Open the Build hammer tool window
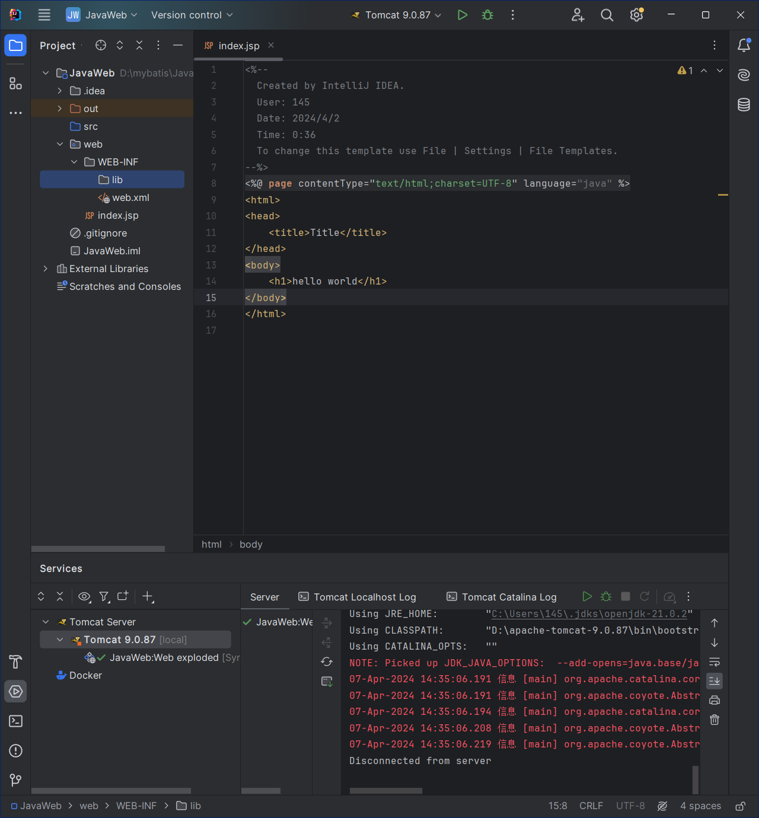This screenshot has height=818, width=759. (16, 662)
